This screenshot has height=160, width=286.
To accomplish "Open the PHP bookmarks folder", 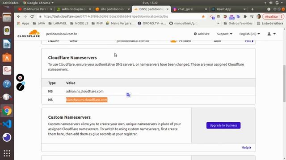I will click(97, 23).
